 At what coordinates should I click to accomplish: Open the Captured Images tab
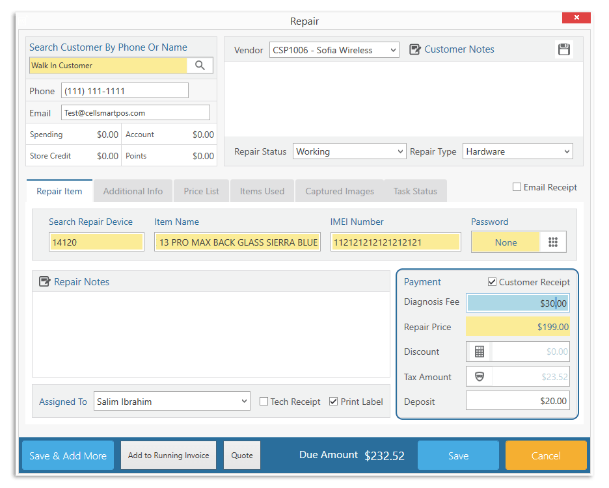340,191
